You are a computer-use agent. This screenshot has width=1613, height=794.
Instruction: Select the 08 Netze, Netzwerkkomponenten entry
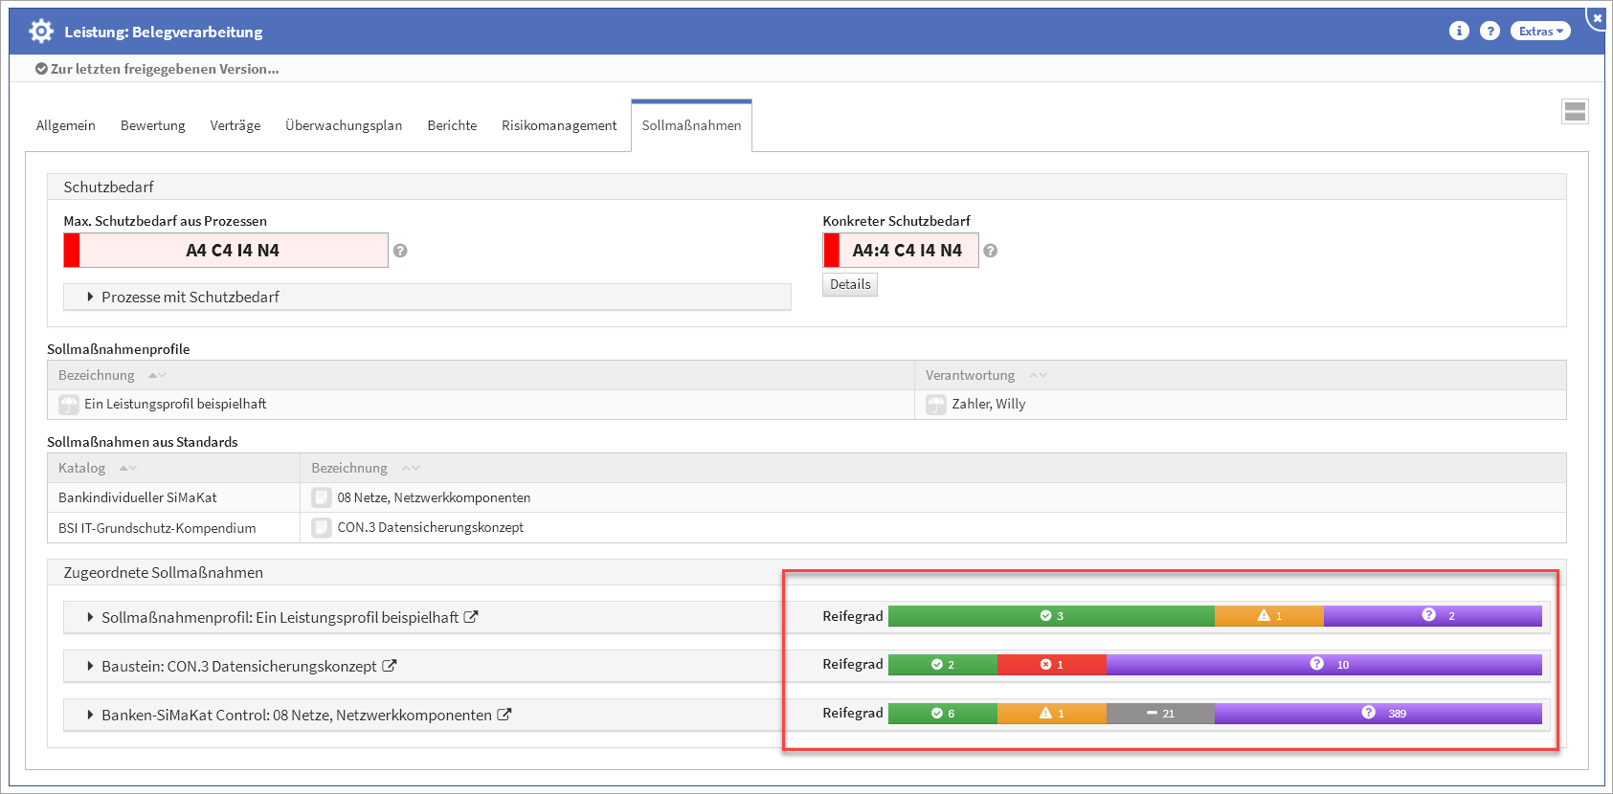click(x=433, y=497)
